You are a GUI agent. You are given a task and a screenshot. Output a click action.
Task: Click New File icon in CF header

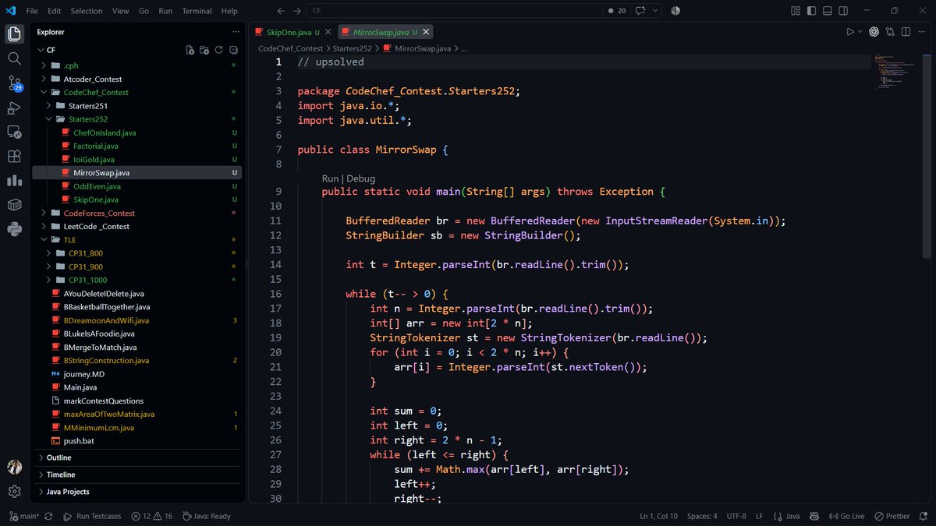[x=190, y=50]
